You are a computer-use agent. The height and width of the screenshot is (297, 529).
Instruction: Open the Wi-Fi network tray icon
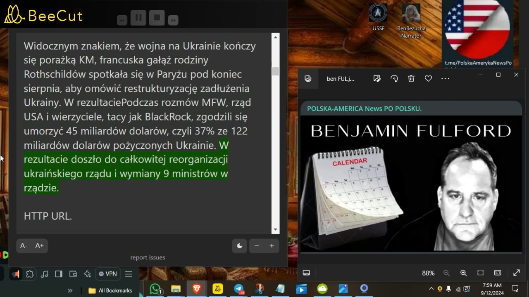[458, 289]
